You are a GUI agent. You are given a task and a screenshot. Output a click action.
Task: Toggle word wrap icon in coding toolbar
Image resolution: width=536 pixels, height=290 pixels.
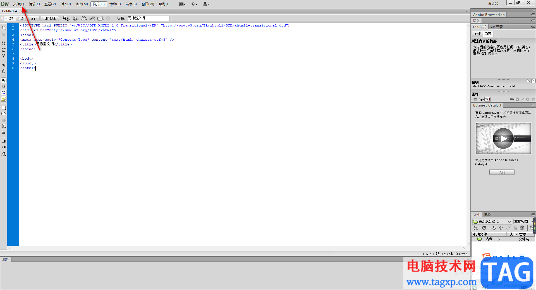pyautogui.click(x=4, y=93)
